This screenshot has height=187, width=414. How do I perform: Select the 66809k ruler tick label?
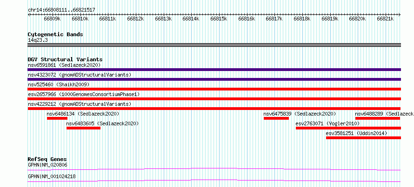pyautogui.click(x=52, y=19)
